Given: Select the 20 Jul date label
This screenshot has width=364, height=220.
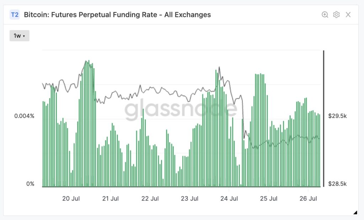Looking at the screenshot, I should [71, 198].
